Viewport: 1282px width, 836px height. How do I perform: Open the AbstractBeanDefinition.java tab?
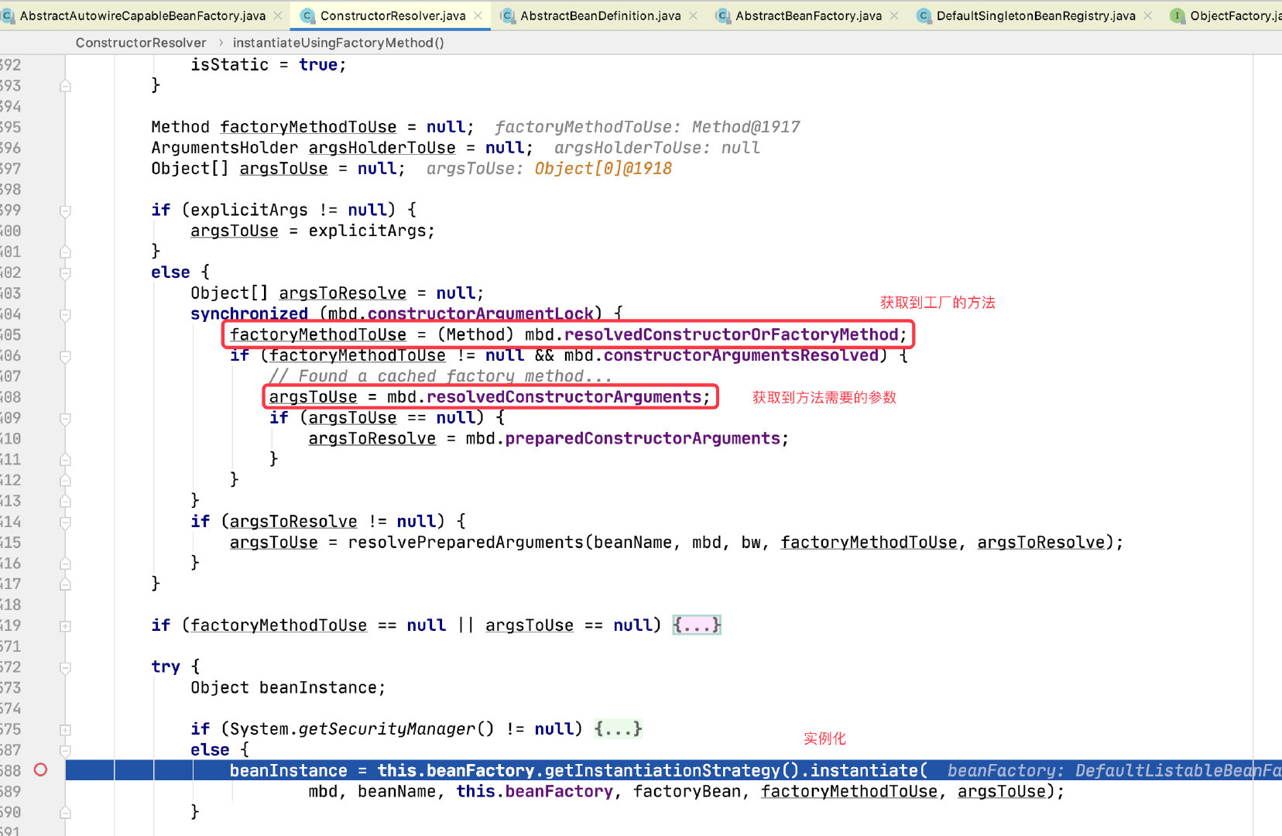pos(600,15)
